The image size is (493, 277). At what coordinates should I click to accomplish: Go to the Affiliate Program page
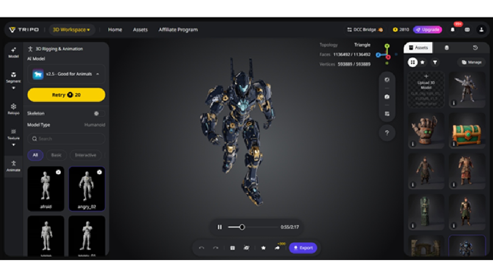pyautogui.click(x=178, y=30)
